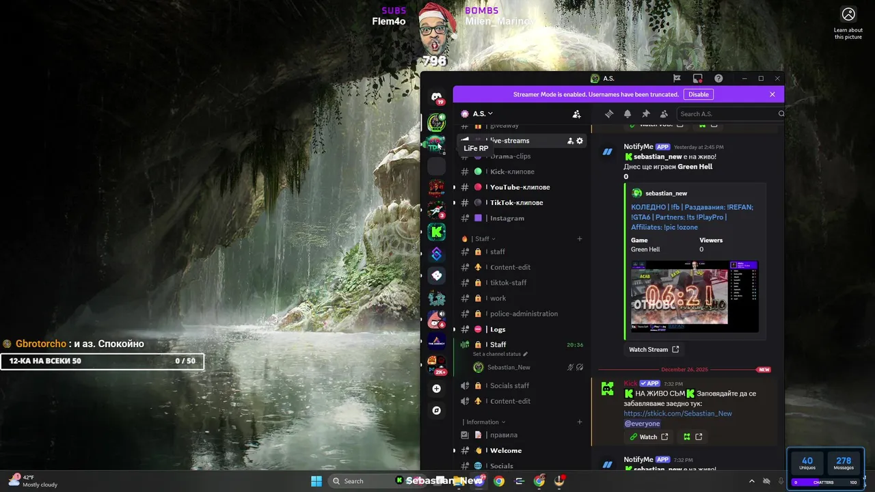875x492 pixels.
Task: Add a channel to Information category
Action: (x=580, y=422)
